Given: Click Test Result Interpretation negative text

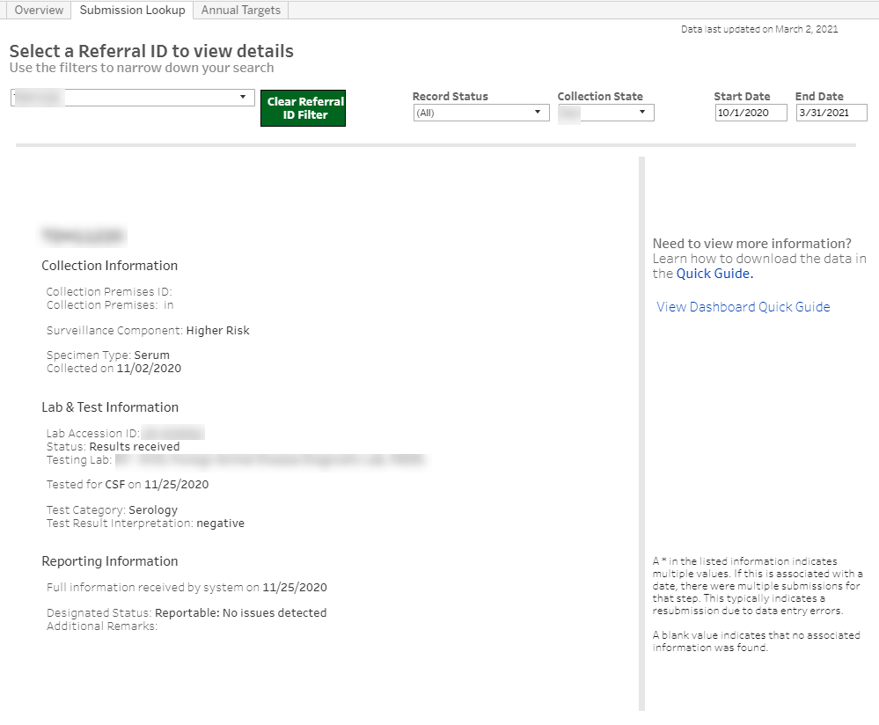Looking at the screenshot, I should [x=145, y=524].
